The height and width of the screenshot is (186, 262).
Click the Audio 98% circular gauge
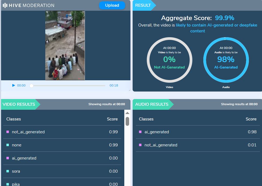[x=226, y=60]
